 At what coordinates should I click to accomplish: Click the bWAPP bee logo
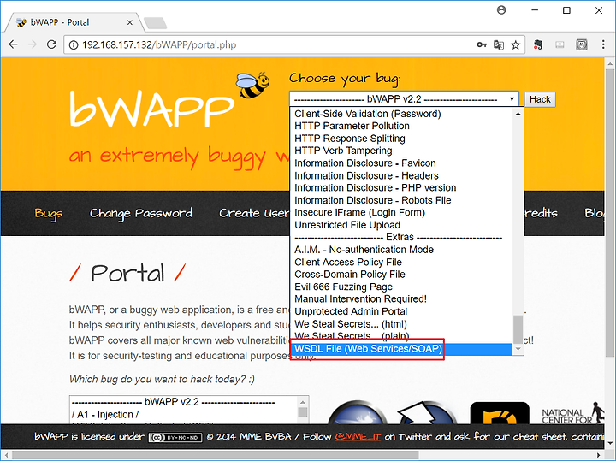[x=253, y=85]
